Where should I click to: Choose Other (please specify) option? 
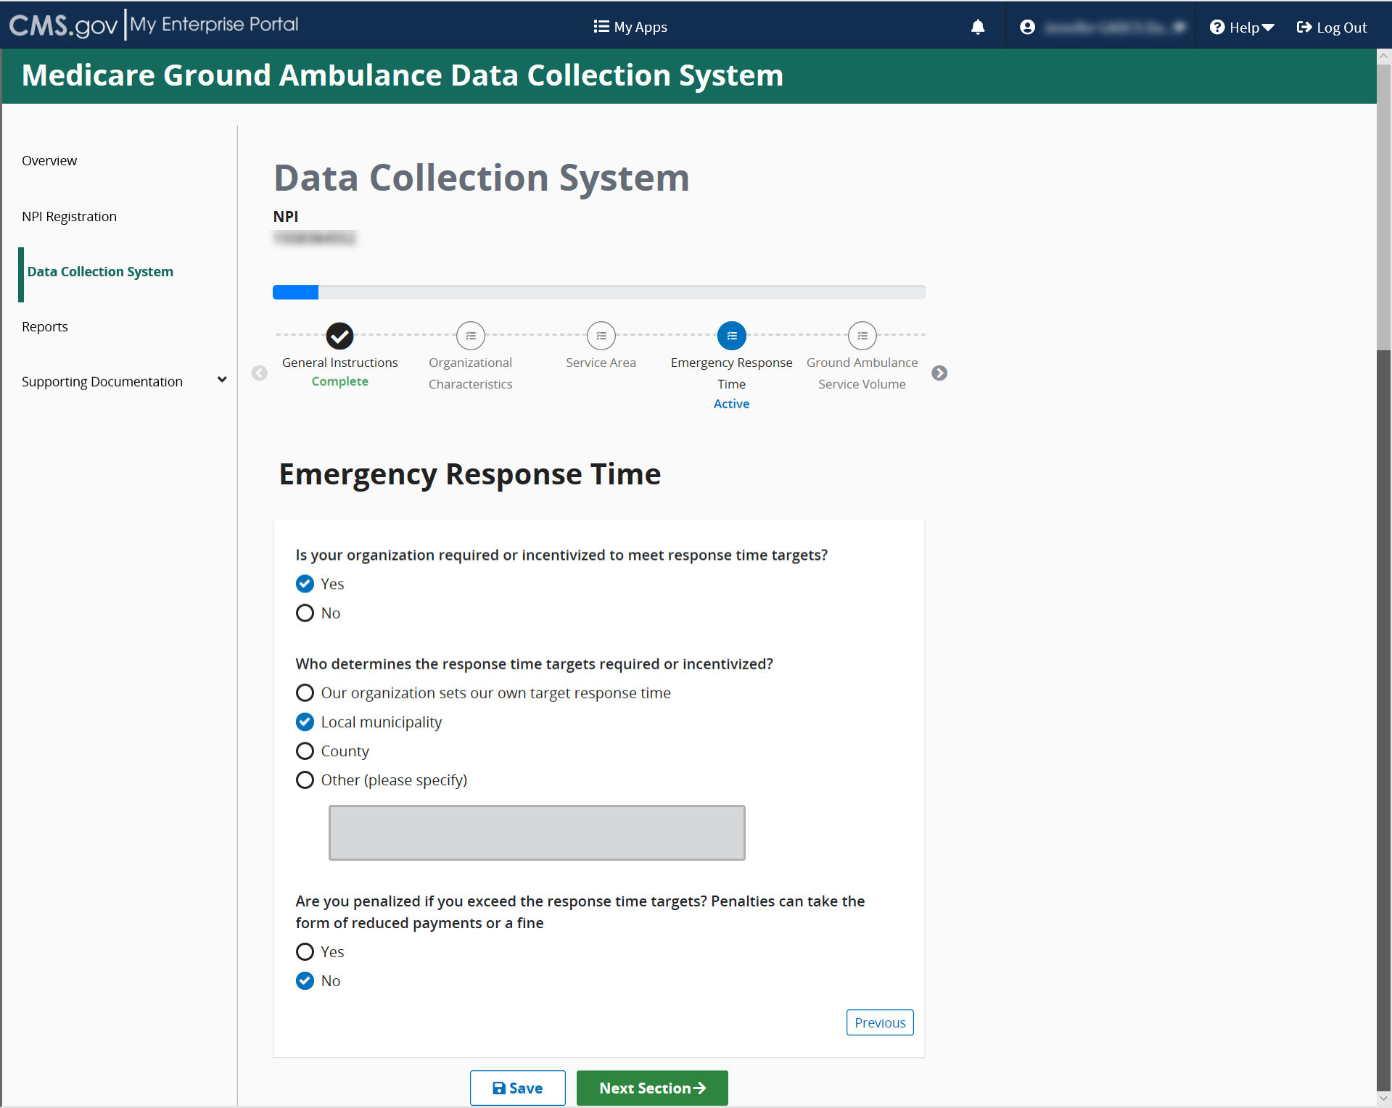[x=305, y=780]
